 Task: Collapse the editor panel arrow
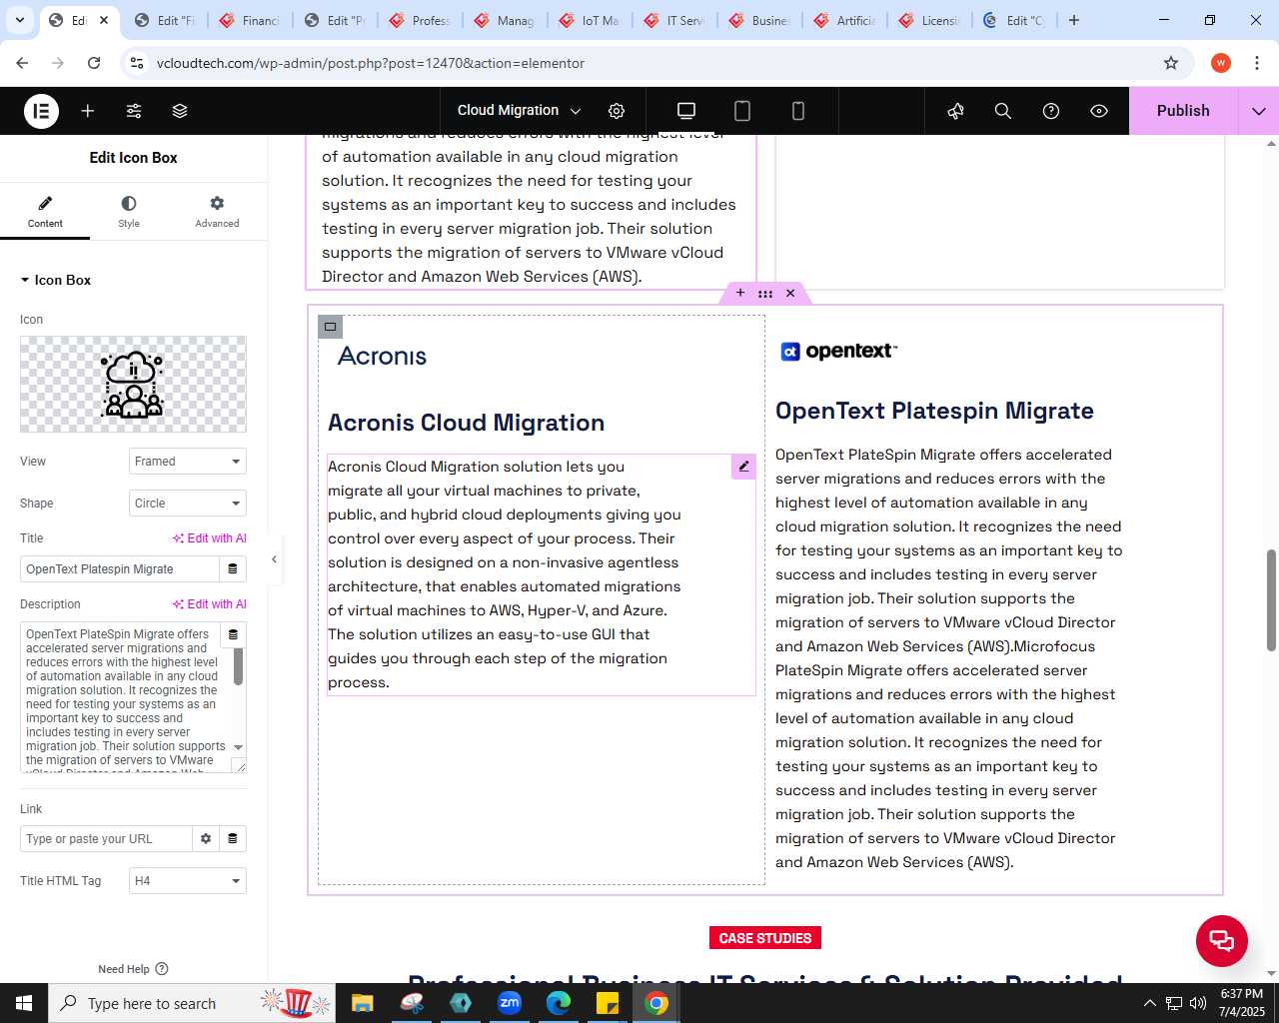point(274,559)
